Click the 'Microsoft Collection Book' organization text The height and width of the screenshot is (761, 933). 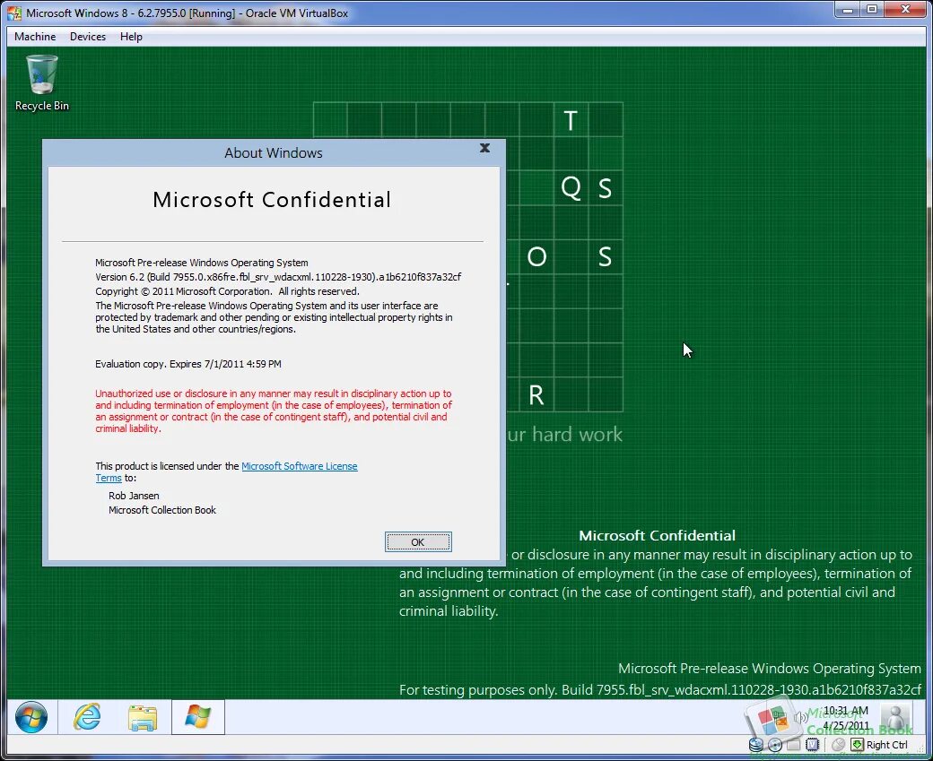(161, 509)
